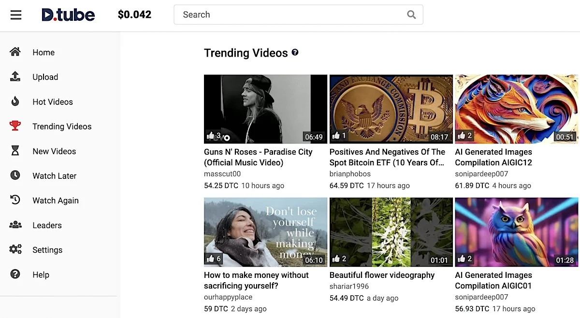Click the Hot Videos flame icon
580x318 pixels.
point(15,101)
